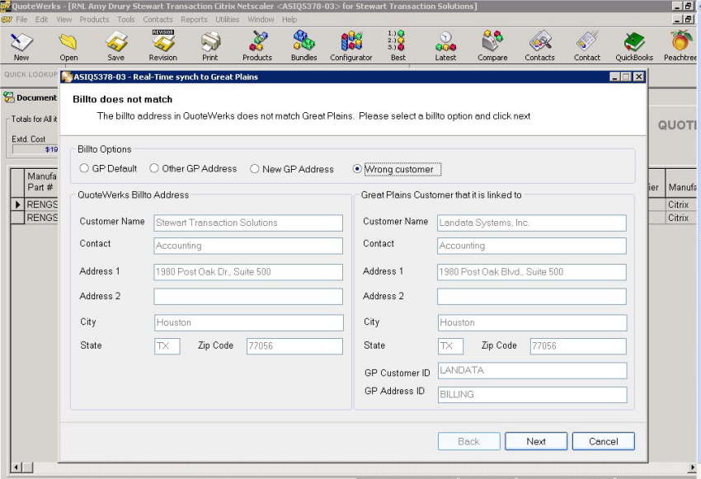Open the File menu
The height and width of the screenshot is (479, 701).
[x=21, y=20]
